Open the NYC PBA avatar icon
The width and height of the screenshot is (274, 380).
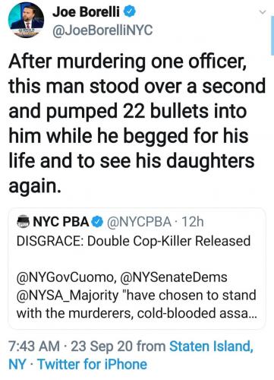coord(23,221)
